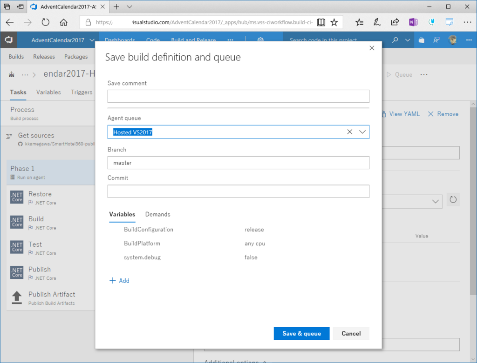477x363 pixels.
Task: Select the Build .NET Core task
Action: click(51, 223)
